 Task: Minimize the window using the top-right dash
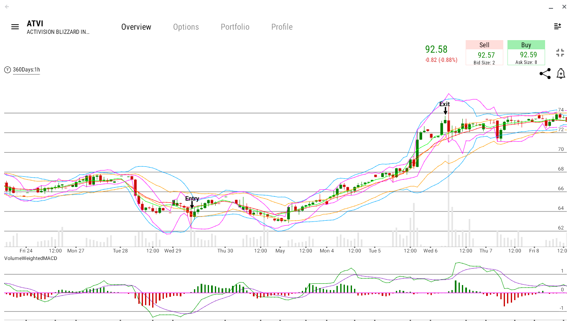pyautogui.click(x=552, y=7)
